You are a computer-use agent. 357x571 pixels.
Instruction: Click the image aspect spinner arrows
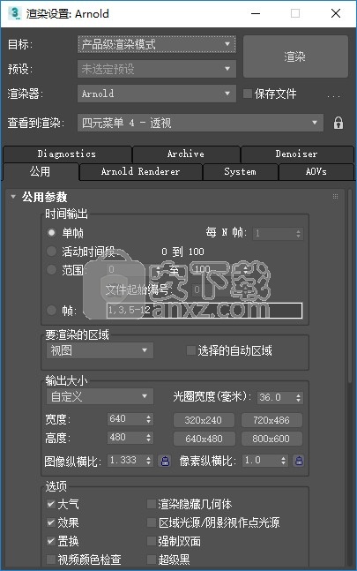click(149, 461)
